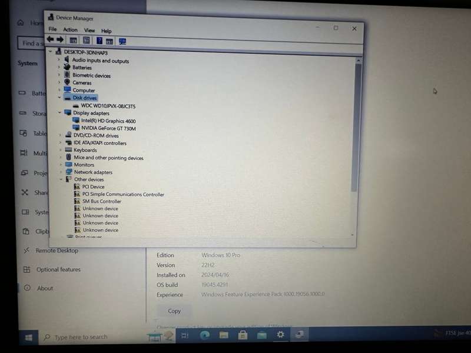This screenshot has height=353, width=471.
Task: Collapse the Display adapters category
Action: point(60,112)
